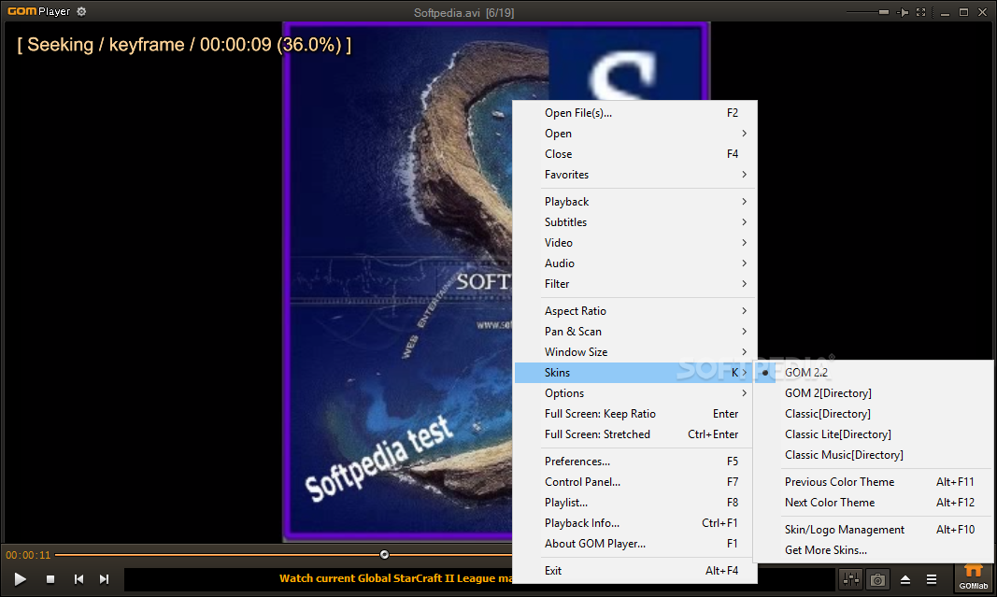Expand the Open submenu
Image resolution: width=997 pixels, height=597 pixels.
[x=634, y=134]
